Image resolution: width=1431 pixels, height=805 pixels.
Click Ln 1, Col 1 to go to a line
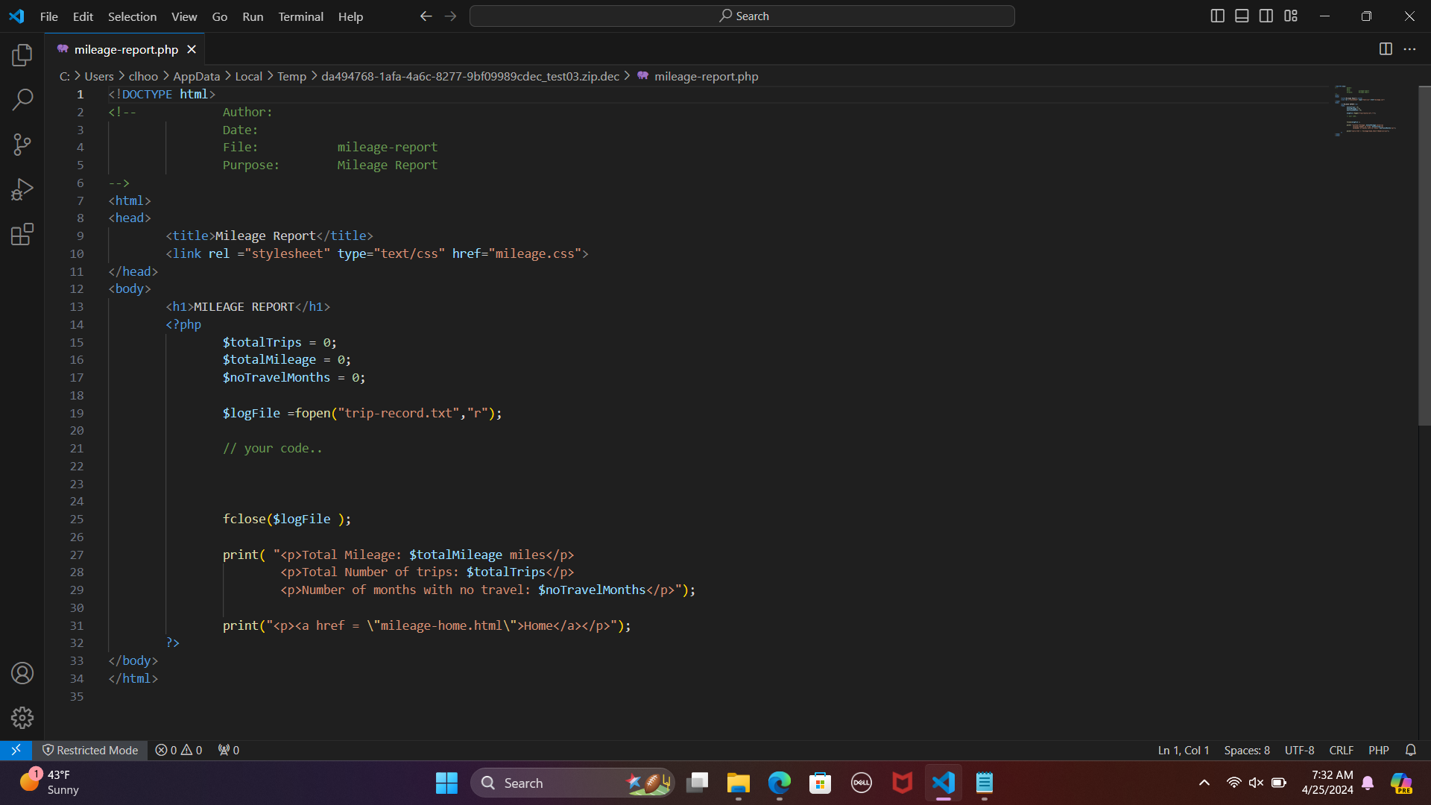pos(1183,750)
